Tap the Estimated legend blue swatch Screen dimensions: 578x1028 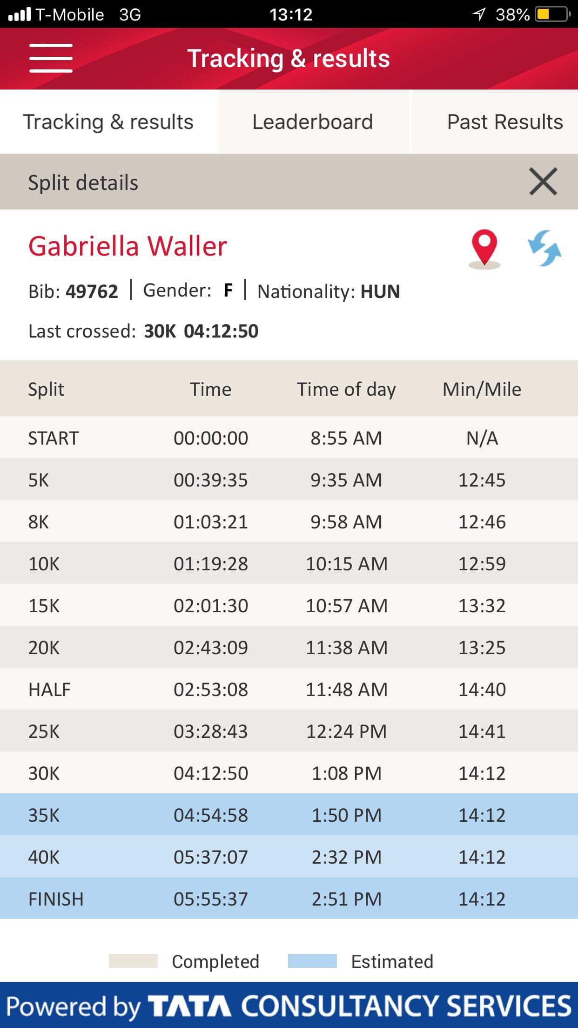[x=312, y=961]
